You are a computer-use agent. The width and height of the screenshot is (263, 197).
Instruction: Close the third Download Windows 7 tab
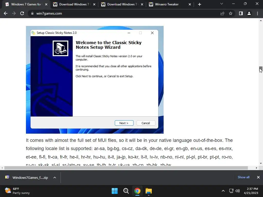coord(142,4)
